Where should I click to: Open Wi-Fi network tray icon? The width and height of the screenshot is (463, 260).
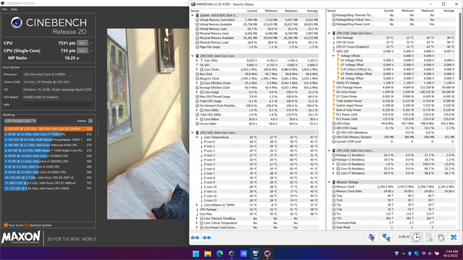point(424,254)
